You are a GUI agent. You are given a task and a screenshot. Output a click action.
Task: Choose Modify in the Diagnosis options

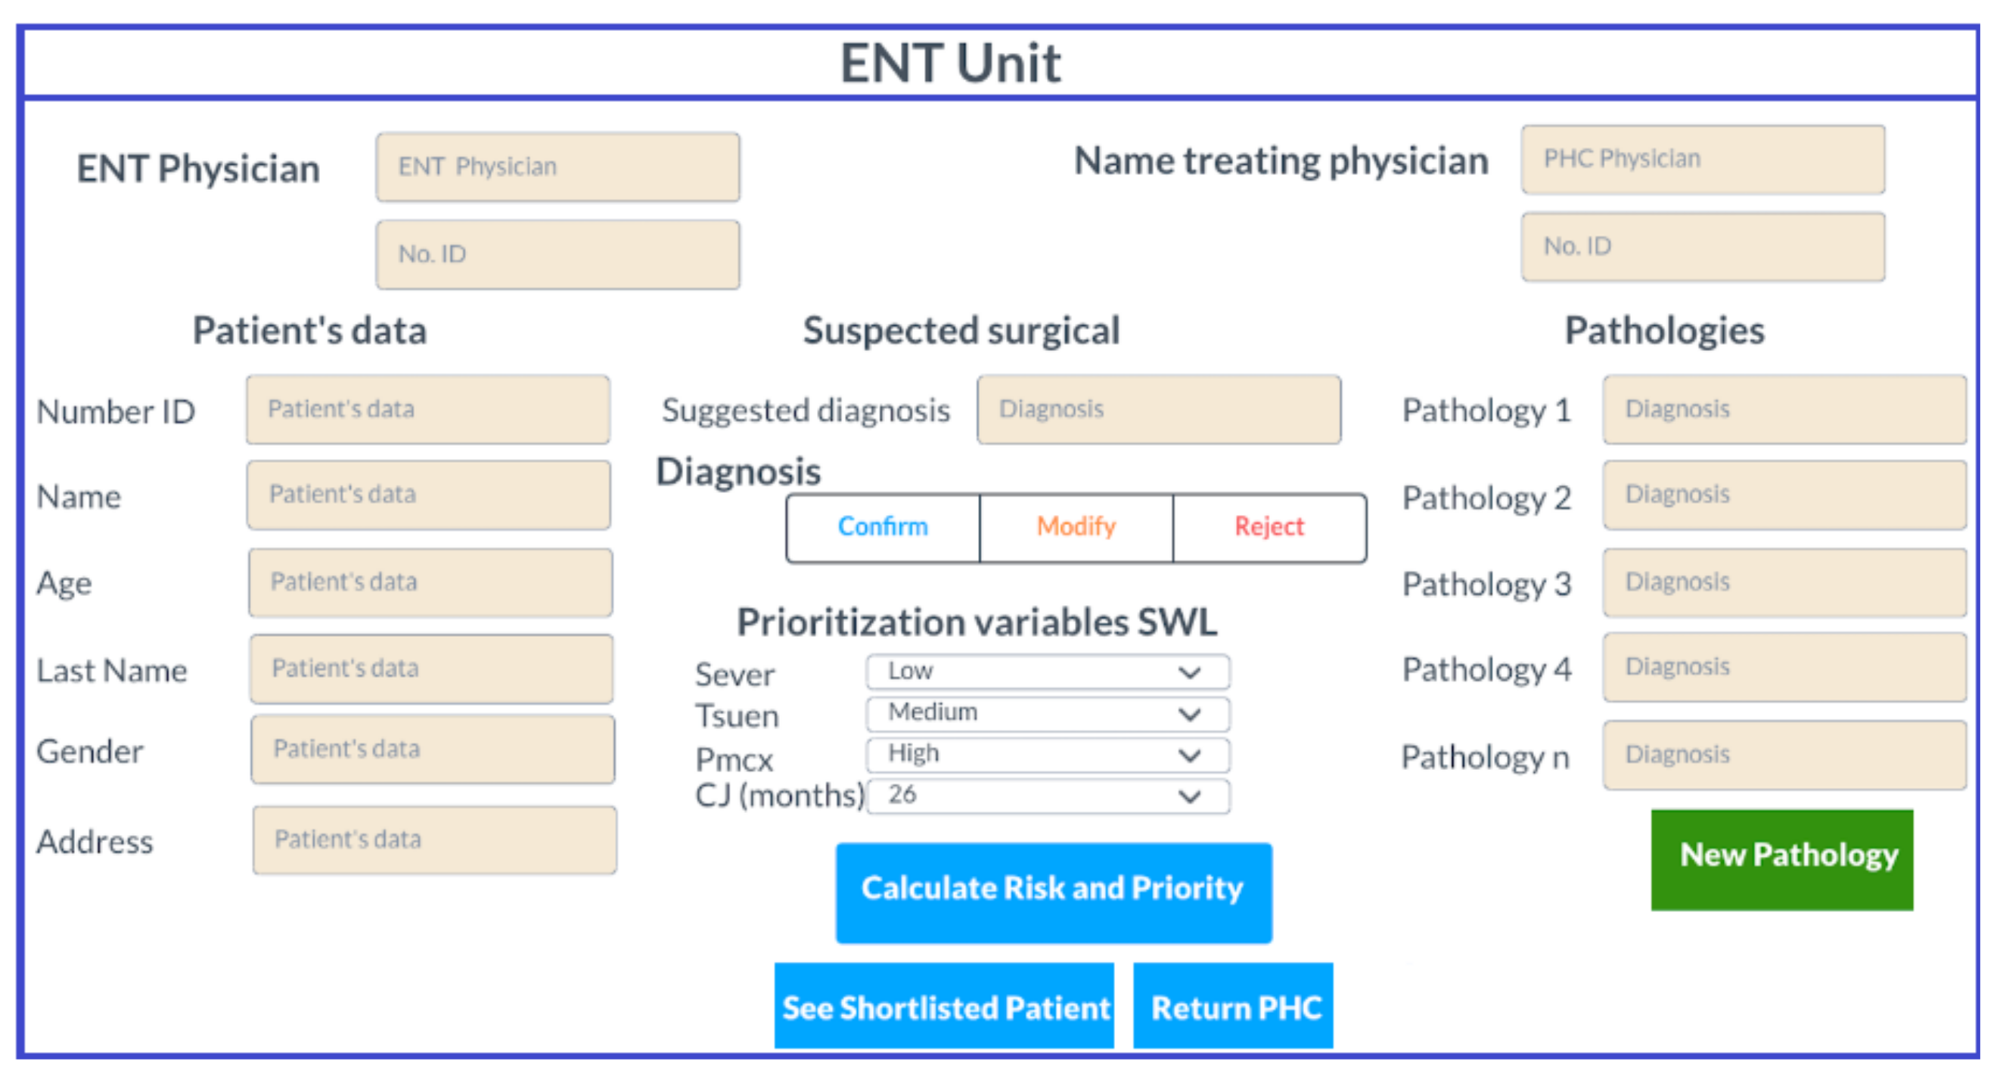tap(1076, 526)
